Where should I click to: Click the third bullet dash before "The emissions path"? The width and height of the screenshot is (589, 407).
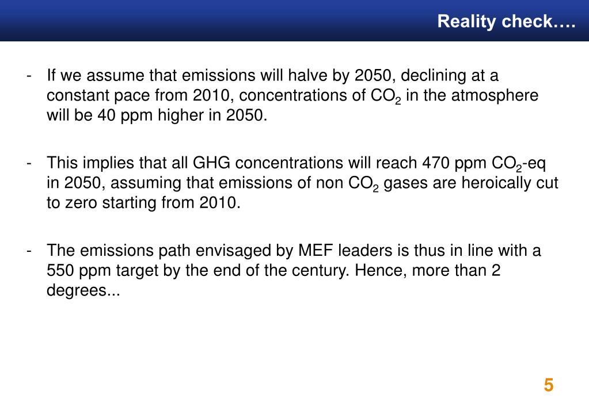click(x=29, y=251)
